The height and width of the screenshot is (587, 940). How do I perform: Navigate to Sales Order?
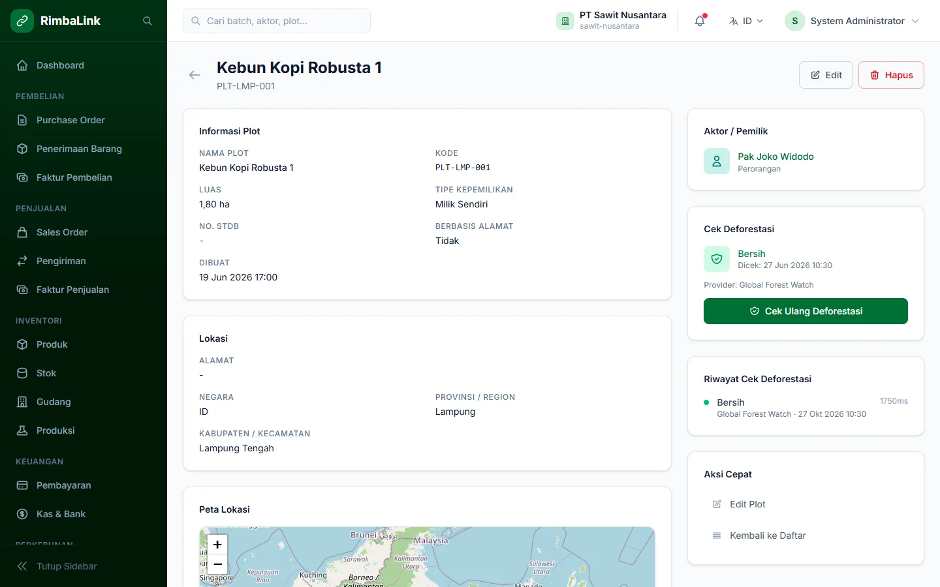(84, 232)
